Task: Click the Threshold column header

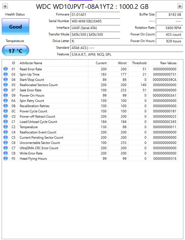Action: [x=139, y=63]
